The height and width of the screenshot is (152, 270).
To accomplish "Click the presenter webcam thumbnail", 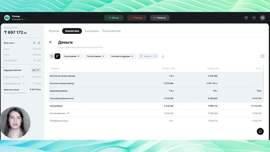I will [15, 122].
